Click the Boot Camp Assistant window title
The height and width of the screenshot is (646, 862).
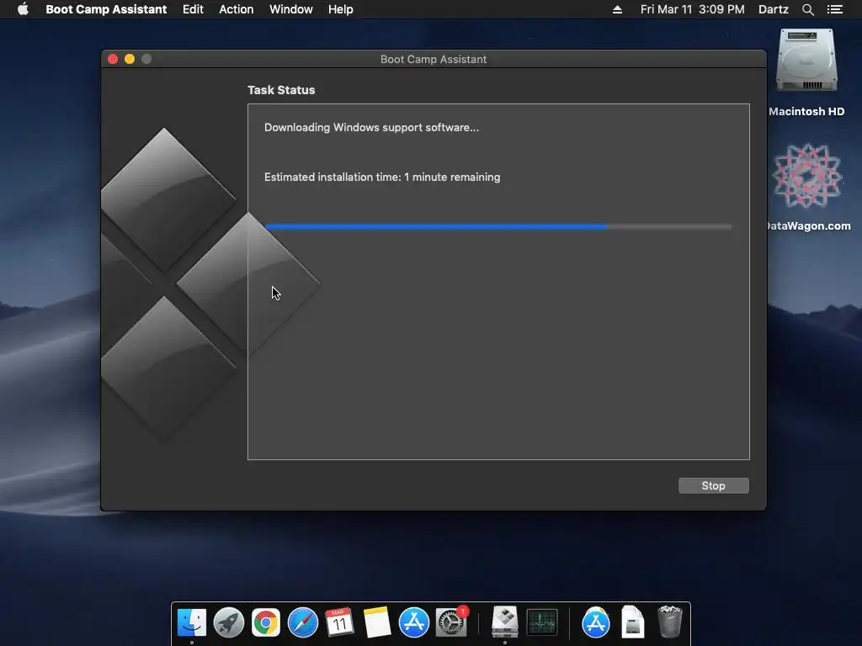tap(434, 60)
